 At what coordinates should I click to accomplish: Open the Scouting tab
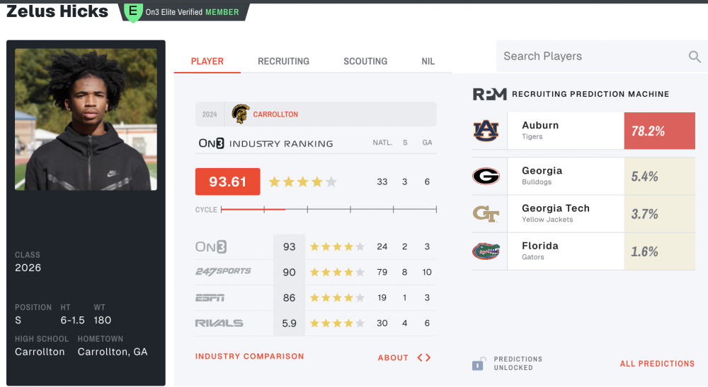[x=365, y=61]
